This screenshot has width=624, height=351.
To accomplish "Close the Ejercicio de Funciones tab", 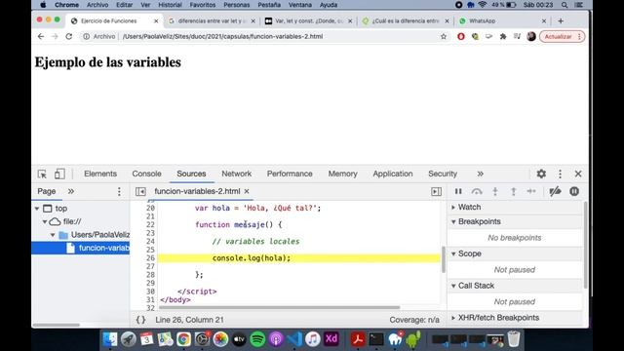I will click(156, 21).
